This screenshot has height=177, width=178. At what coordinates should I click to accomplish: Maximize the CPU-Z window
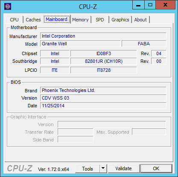click(x=150, y=5)
